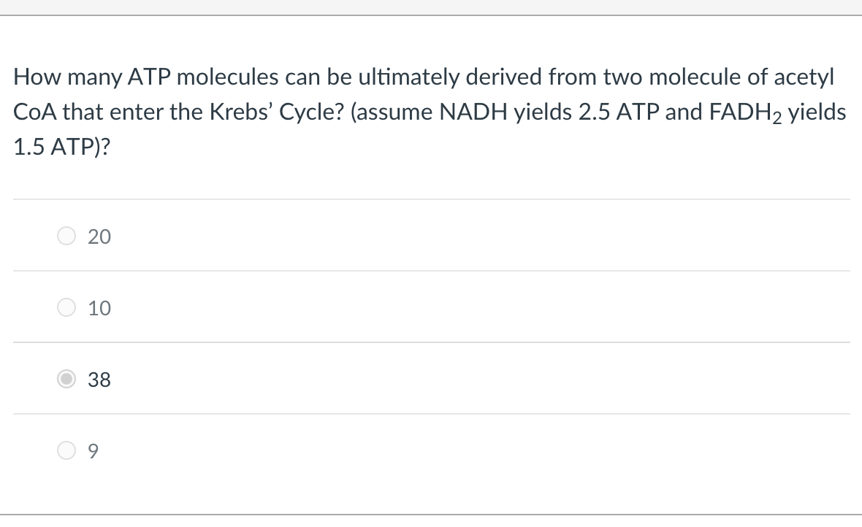Click the first answer row
862x527 pixels.
pos(292,236)
